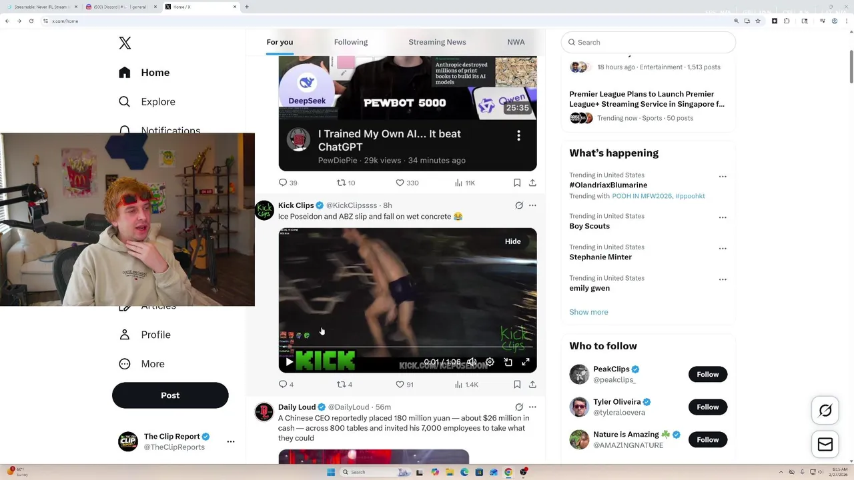Open The Clip Report account options menu

click(x=231, y=441)
